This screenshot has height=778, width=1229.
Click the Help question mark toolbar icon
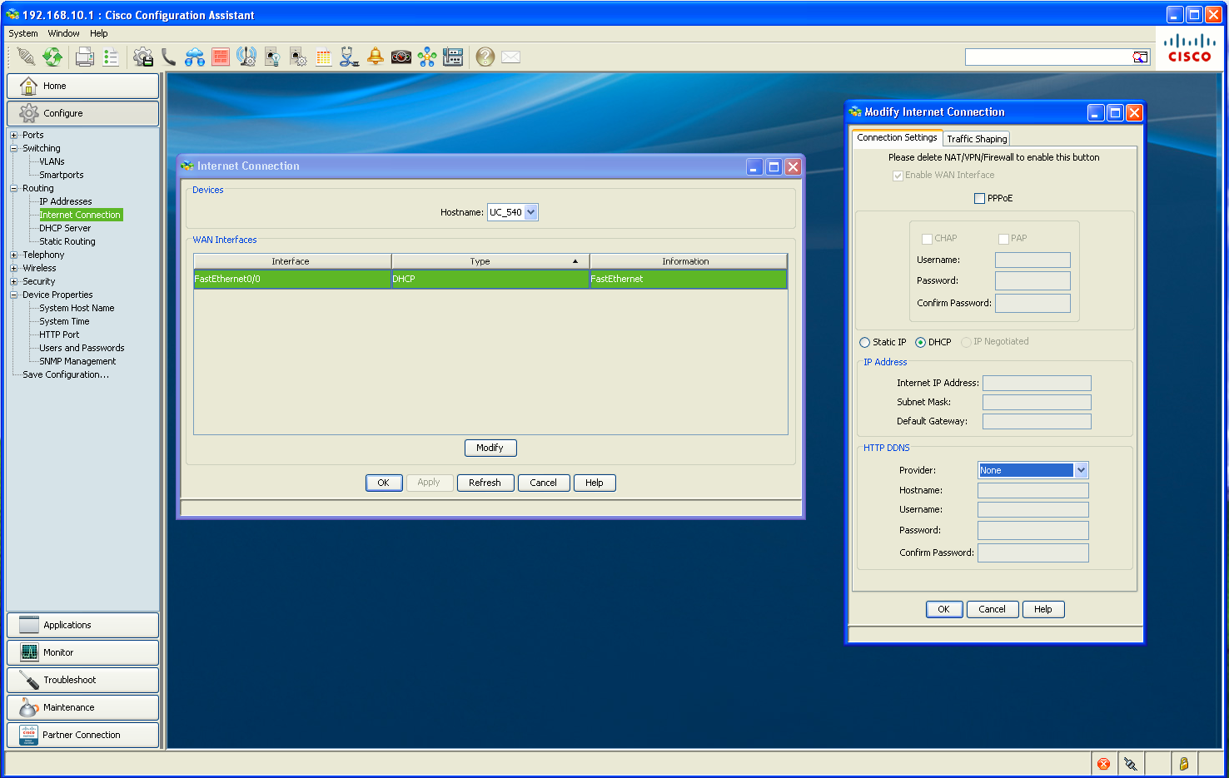pos(485,57)
